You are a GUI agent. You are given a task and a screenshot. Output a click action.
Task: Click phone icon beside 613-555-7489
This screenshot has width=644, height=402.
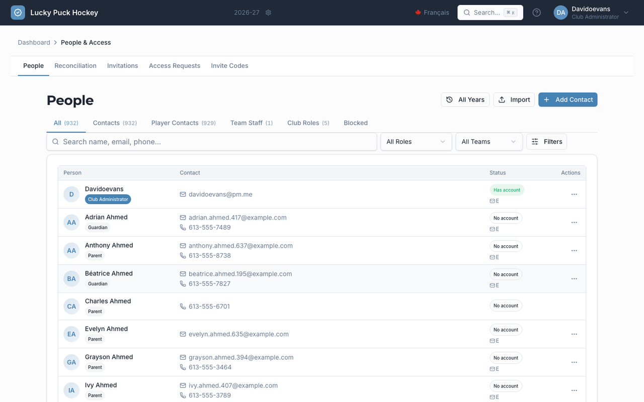click(183, 228)
